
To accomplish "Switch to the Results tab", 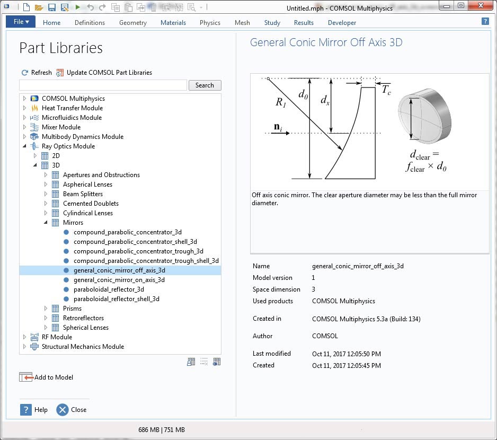I will tap(304, 23).
